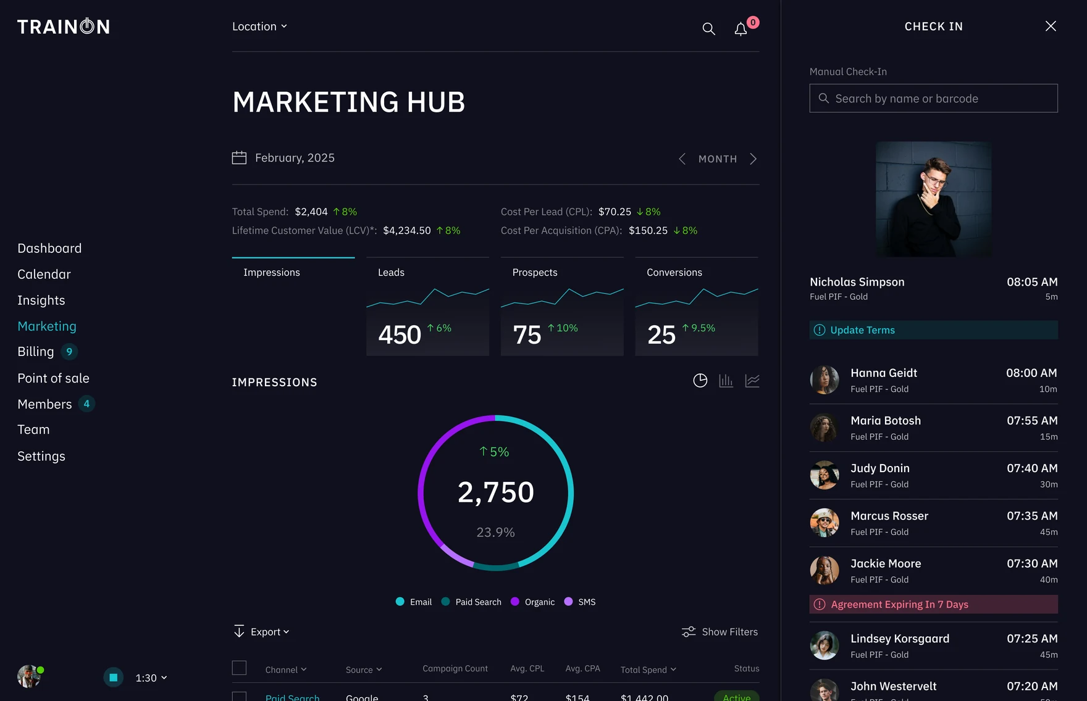Sort by the Channel column dropdown
This screenshot has height=701, width=1087.
(x=286, y=670)
